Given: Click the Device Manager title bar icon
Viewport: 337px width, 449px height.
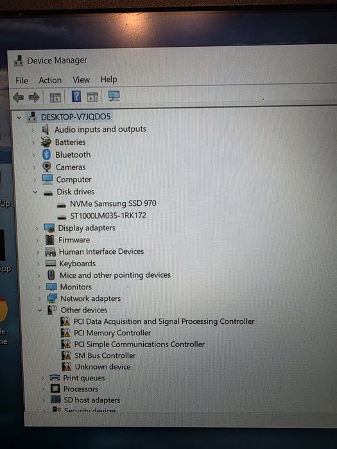Looking at the screenshot, I should [x=19, y=61].
